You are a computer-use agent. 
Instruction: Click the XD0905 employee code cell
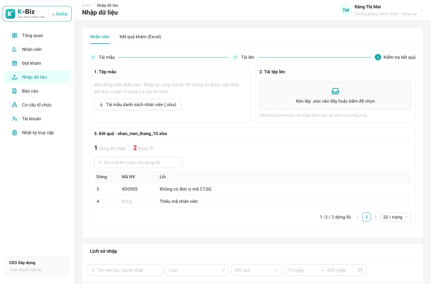click(x=130, y=189)
